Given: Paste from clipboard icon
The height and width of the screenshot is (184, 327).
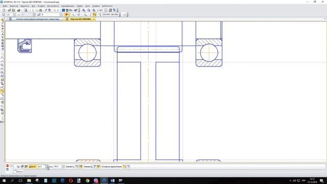Looking at the screenshot, I should pos(40,10).
